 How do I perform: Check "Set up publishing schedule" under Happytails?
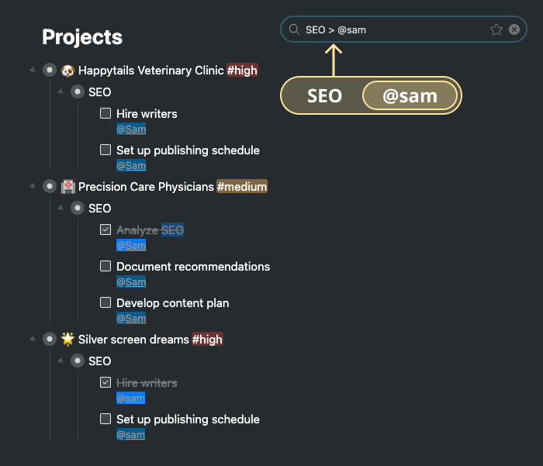click(x=105, y=150)
